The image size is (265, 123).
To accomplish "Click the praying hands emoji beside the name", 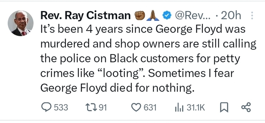I will (153, 16).
